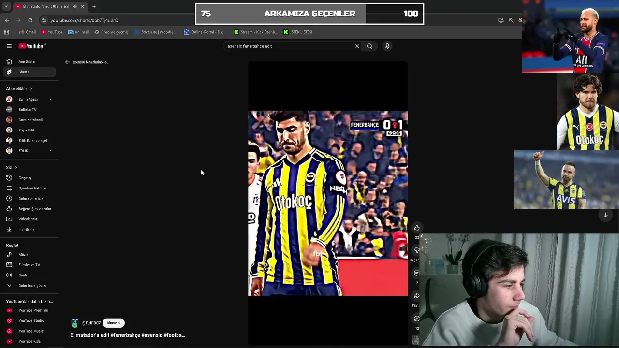Open the ERLİK channel subscription
The height and width of the screenshot is (348, 619).
[29, 151]
